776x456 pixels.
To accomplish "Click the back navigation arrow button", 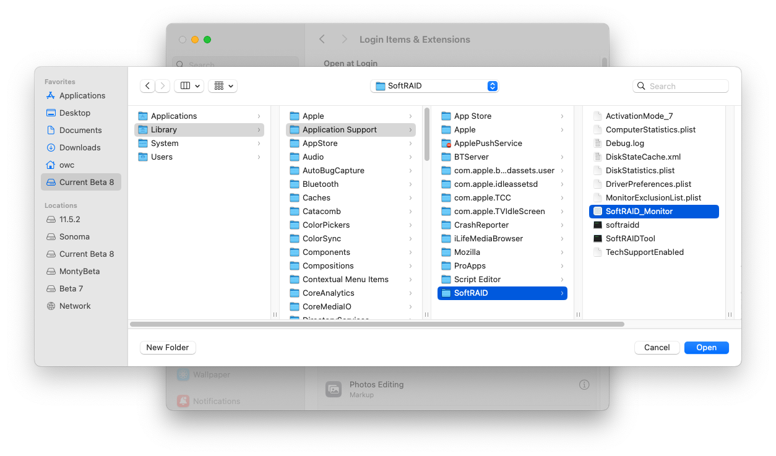I will coord(147,86).
